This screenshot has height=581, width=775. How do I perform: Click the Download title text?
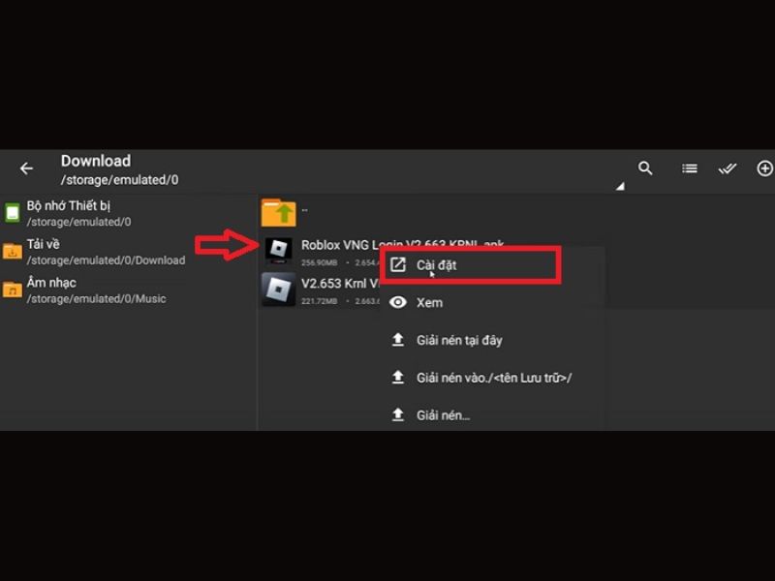click(96, 161)
